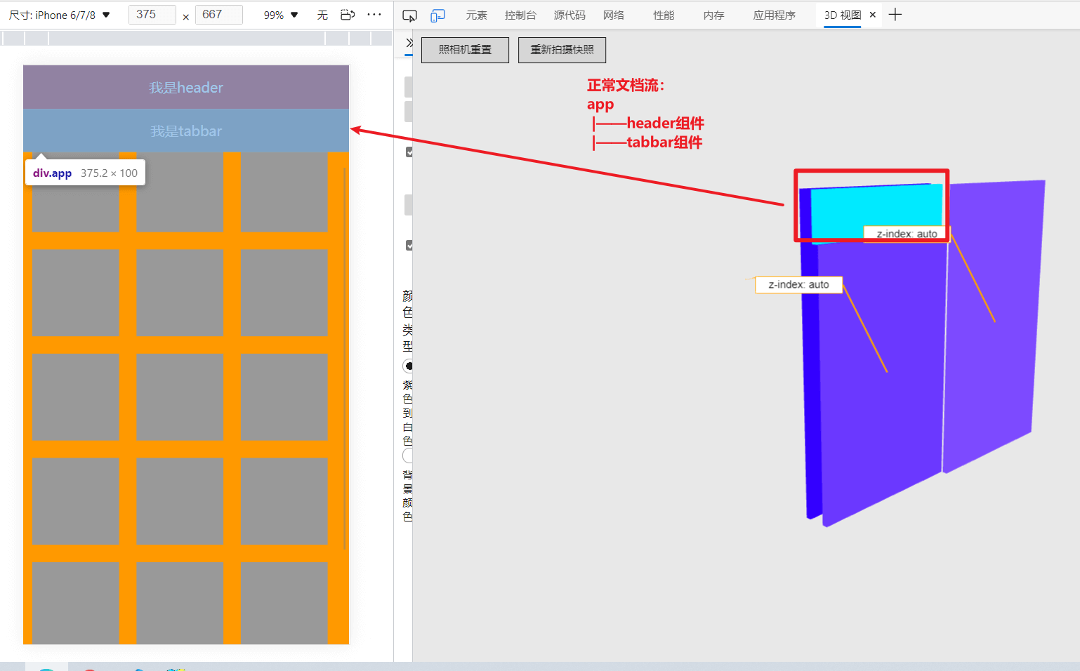Open the iPhone 6/7/8 device dropdown
The width and height of the screenshot is (1080, 671).
coord(60,15)
